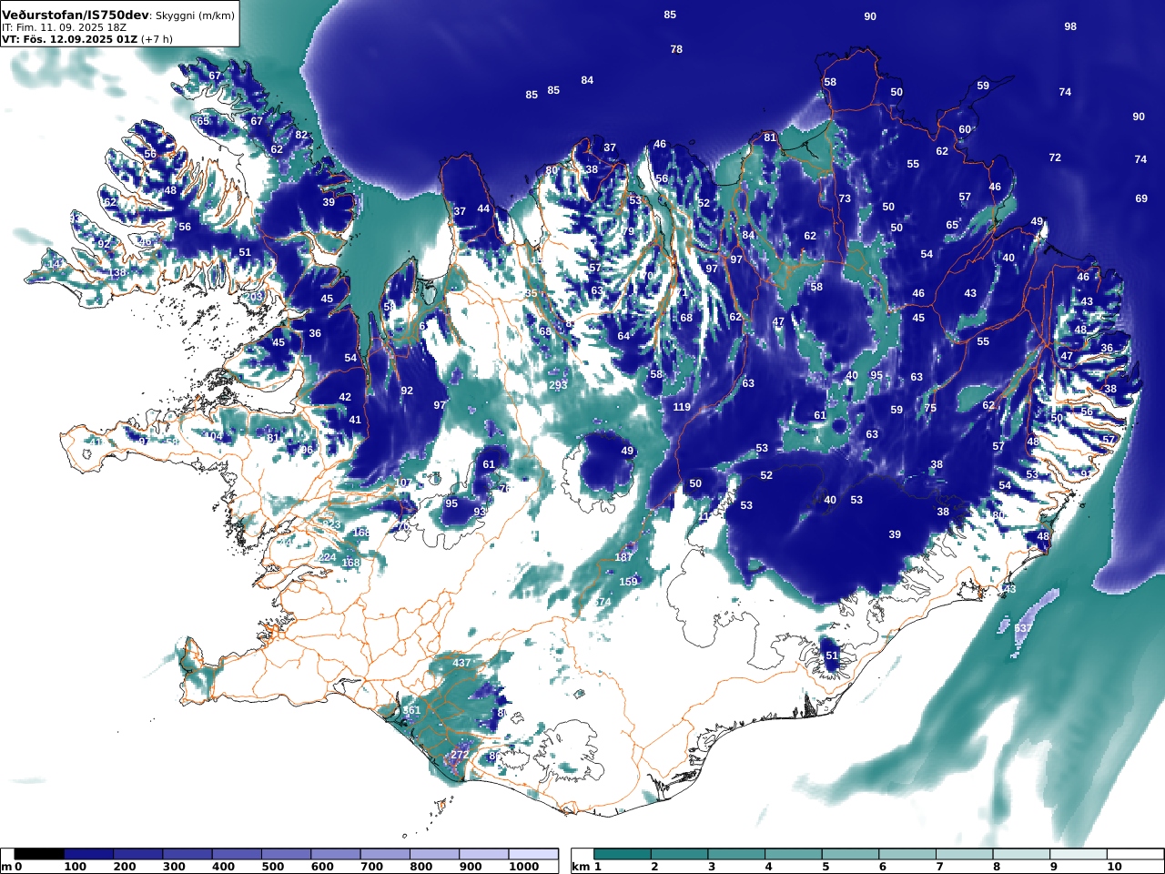This screenshot has height=874, width=1165.
Task: Click the visibility value 224 in the west
Action: 327,557
